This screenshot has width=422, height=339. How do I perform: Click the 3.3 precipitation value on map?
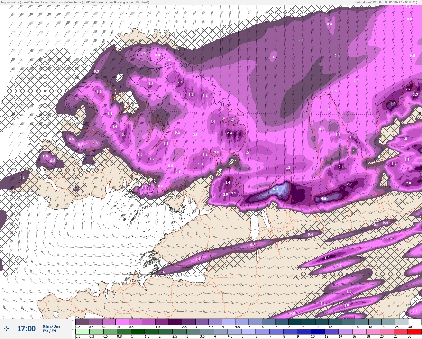[x=415, y=94]
